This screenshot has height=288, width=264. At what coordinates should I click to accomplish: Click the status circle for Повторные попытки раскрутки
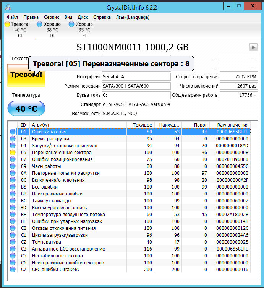13,173
